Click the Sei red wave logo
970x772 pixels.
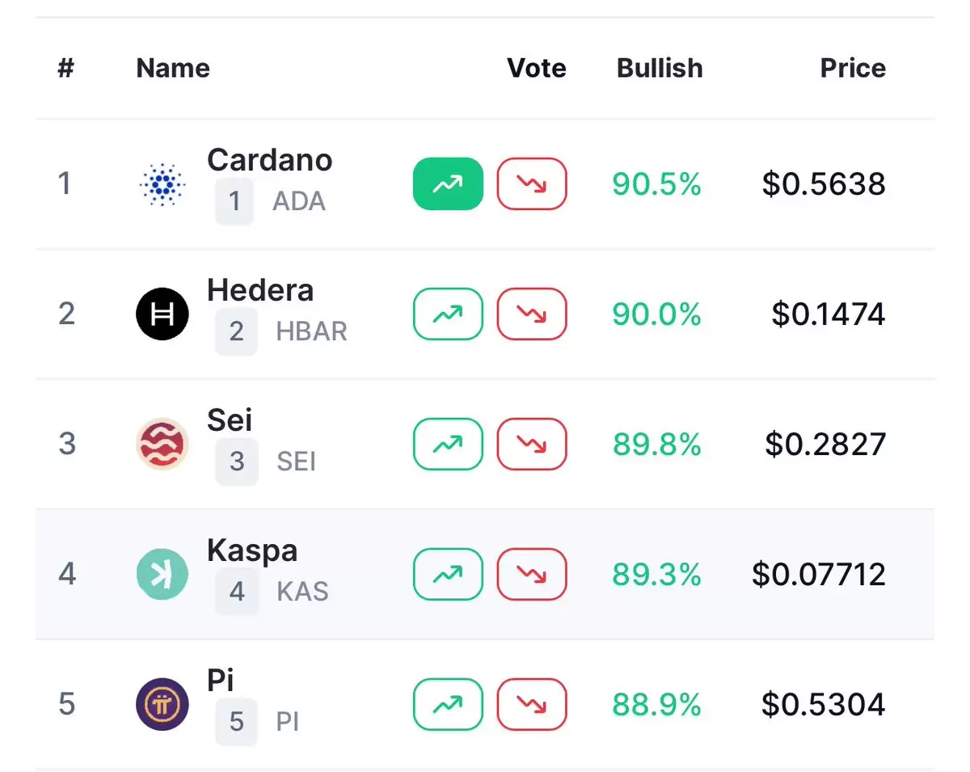(x=162, y=444)
